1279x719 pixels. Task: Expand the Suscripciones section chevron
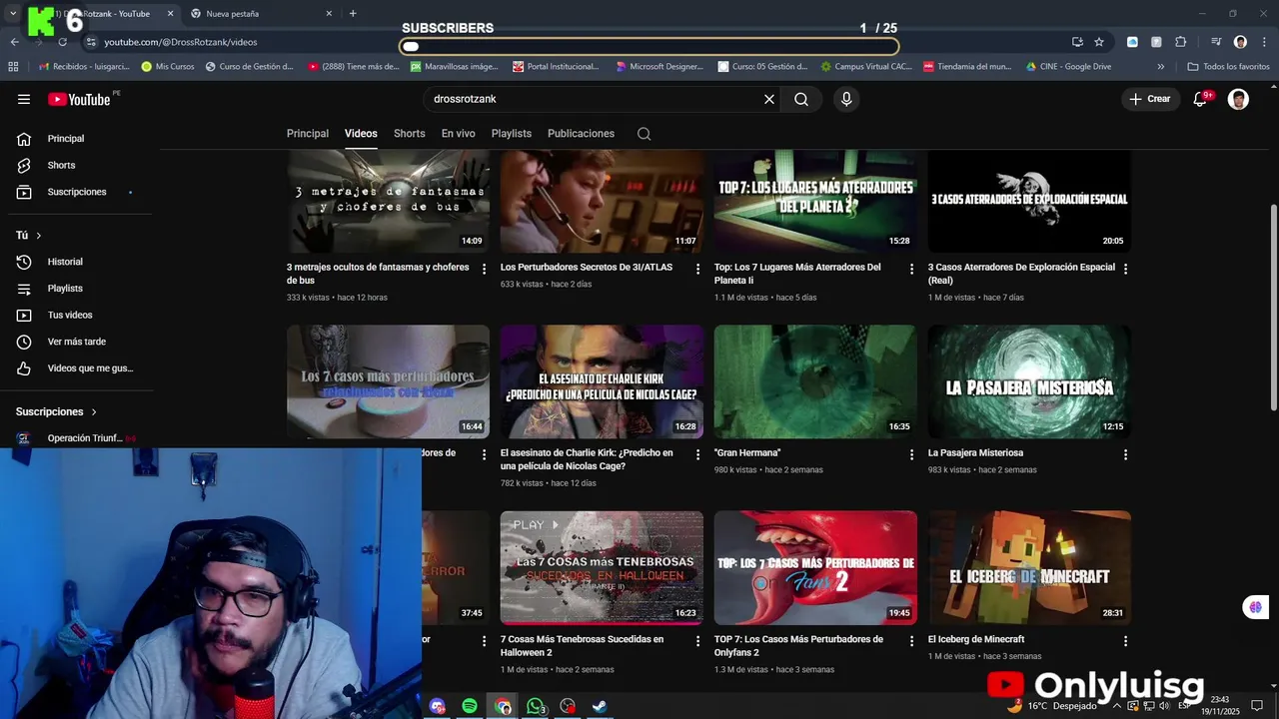(x=94, y=411)
